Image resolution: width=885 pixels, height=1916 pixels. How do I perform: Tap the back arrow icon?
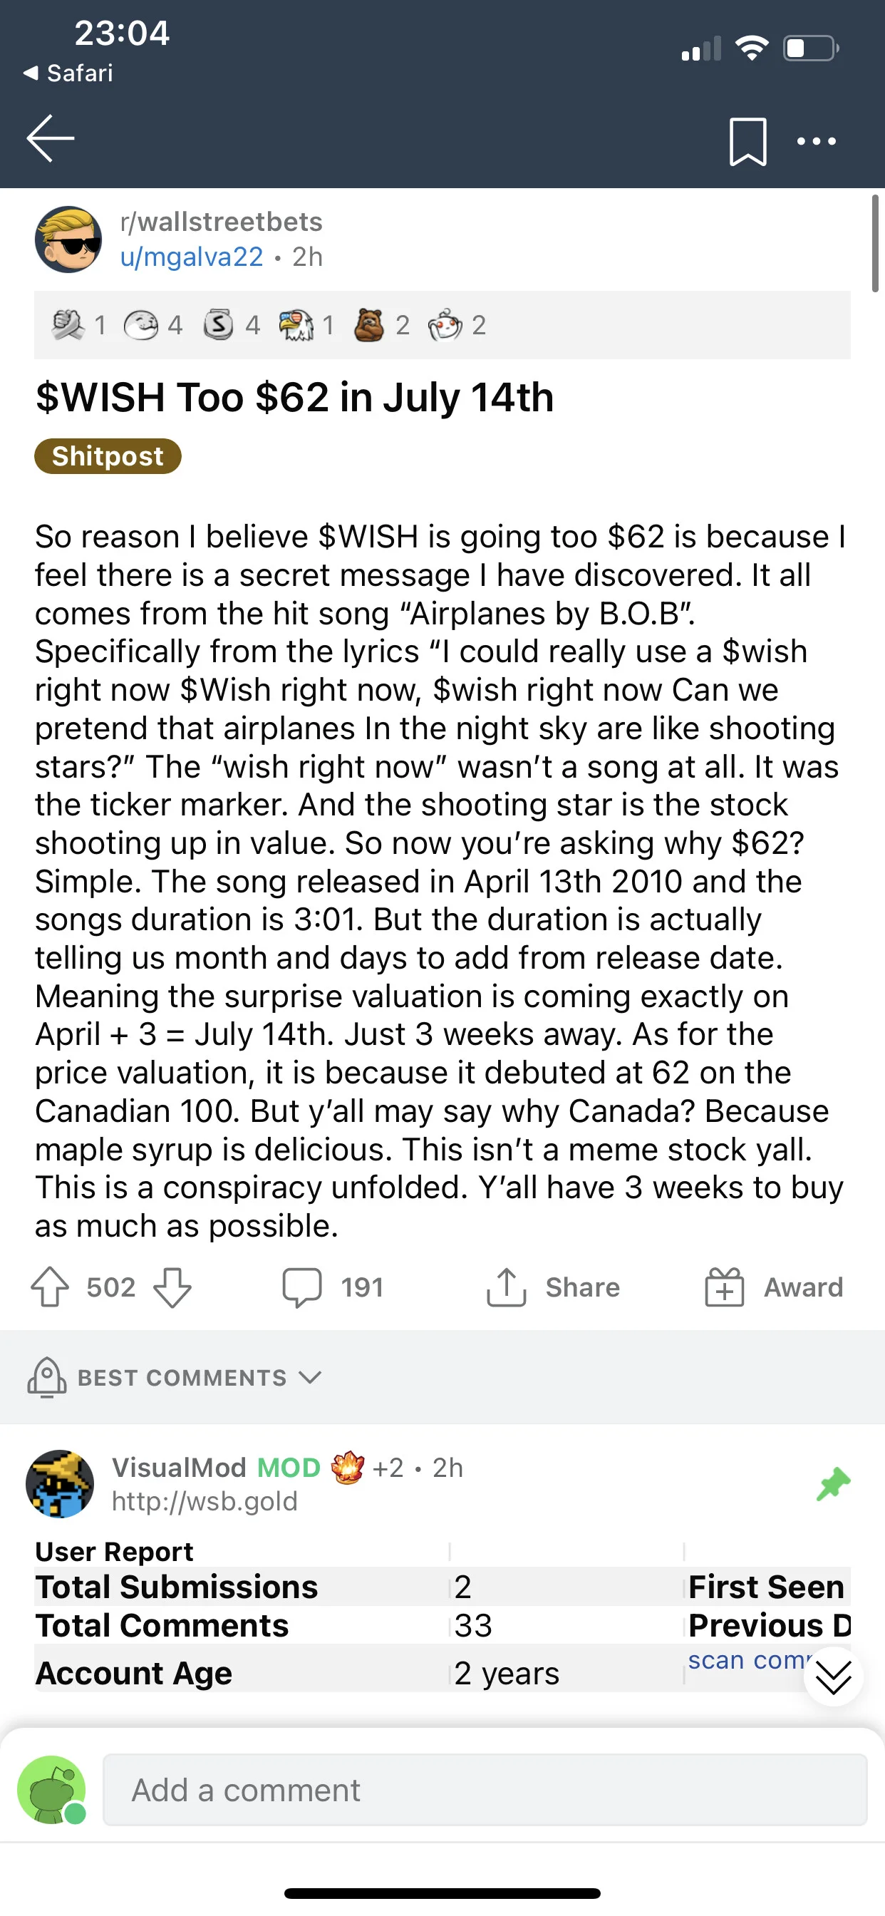pos(51,138)
